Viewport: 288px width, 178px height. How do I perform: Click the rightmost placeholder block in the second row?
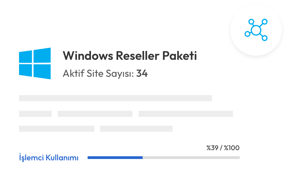click(186, 114)
